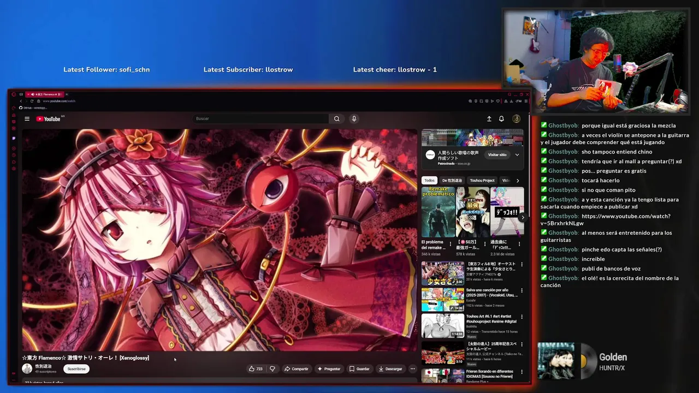Click chat message 'publi de bancos de voz'
This screenshot has height=393, width=699.
coord(611,269)
